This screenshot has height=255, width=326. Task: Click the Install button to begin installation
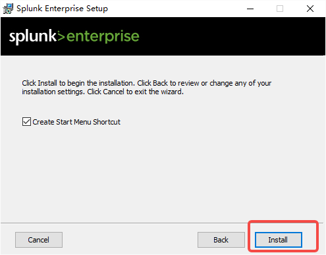(279, 240)
